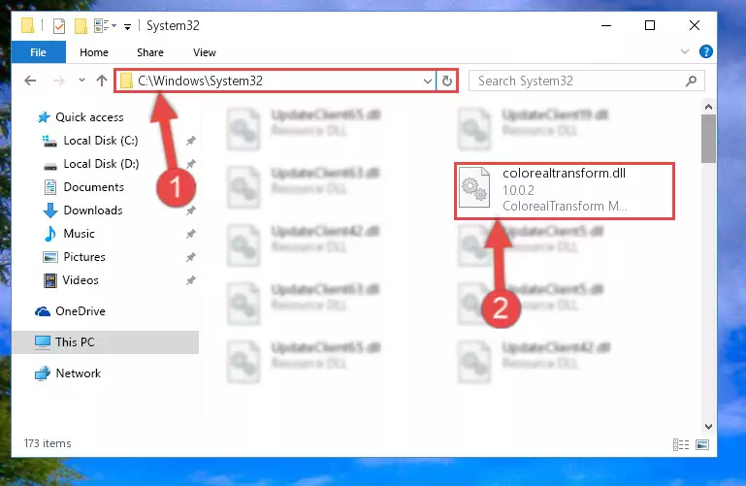Click the pin icon next to Local Disk (C:)
746x486 pixels.
coord(191,141)
